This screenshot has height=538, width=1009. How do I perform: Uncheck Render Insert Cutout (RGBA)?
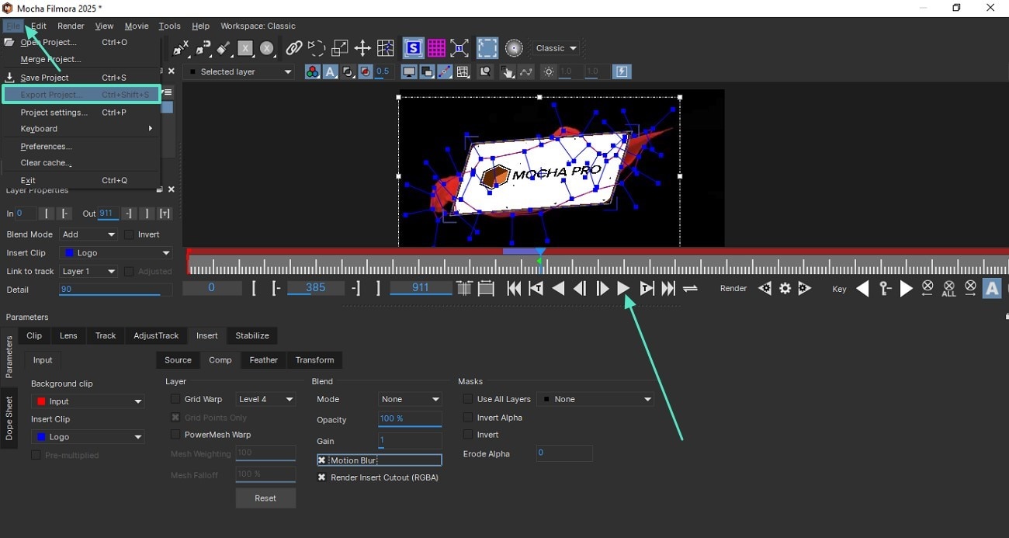[321, 477]
